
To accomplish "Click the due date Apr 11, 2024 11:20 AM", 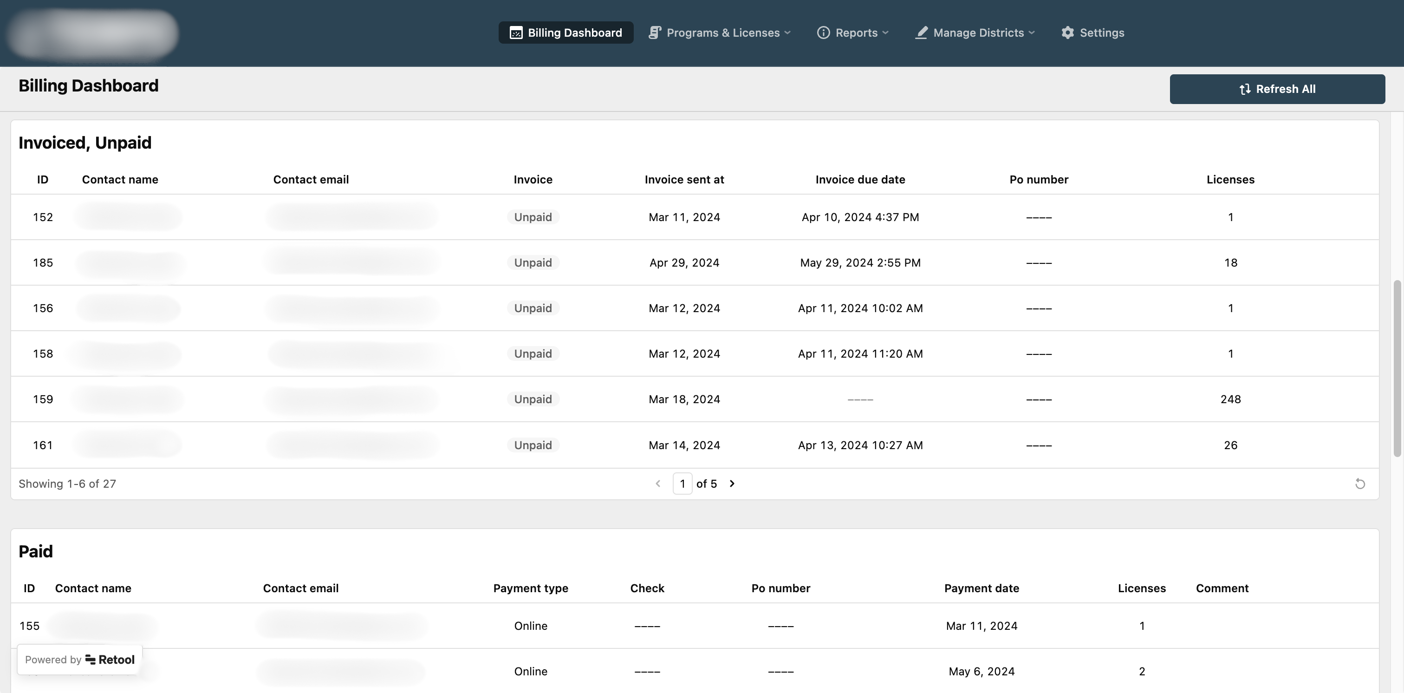I will coord(860,354).
